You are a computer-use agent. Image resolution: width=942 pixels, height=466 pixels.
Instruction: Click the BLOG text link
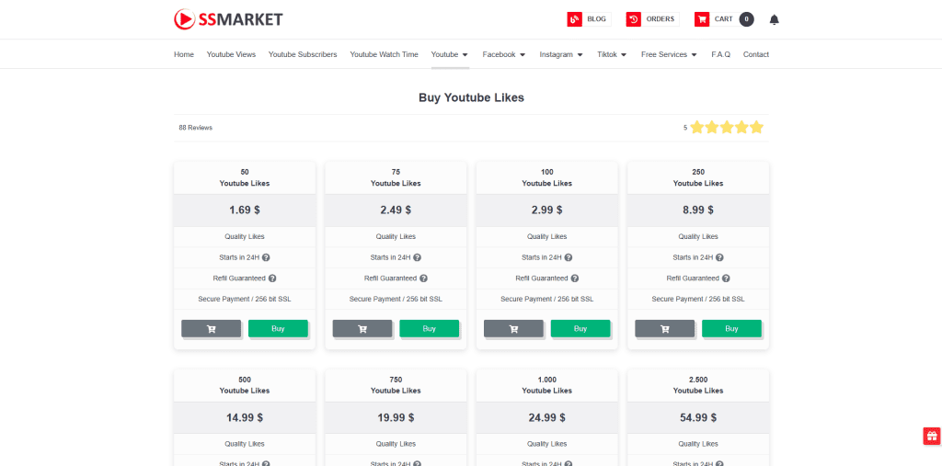[596, 19]
